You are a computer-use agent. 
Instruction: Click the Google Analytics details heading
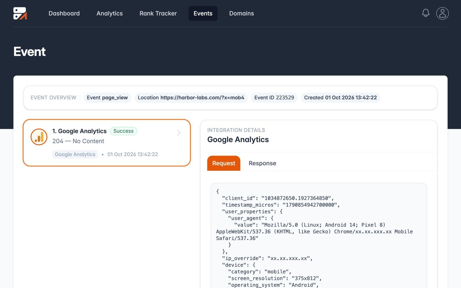coord(238,140)
